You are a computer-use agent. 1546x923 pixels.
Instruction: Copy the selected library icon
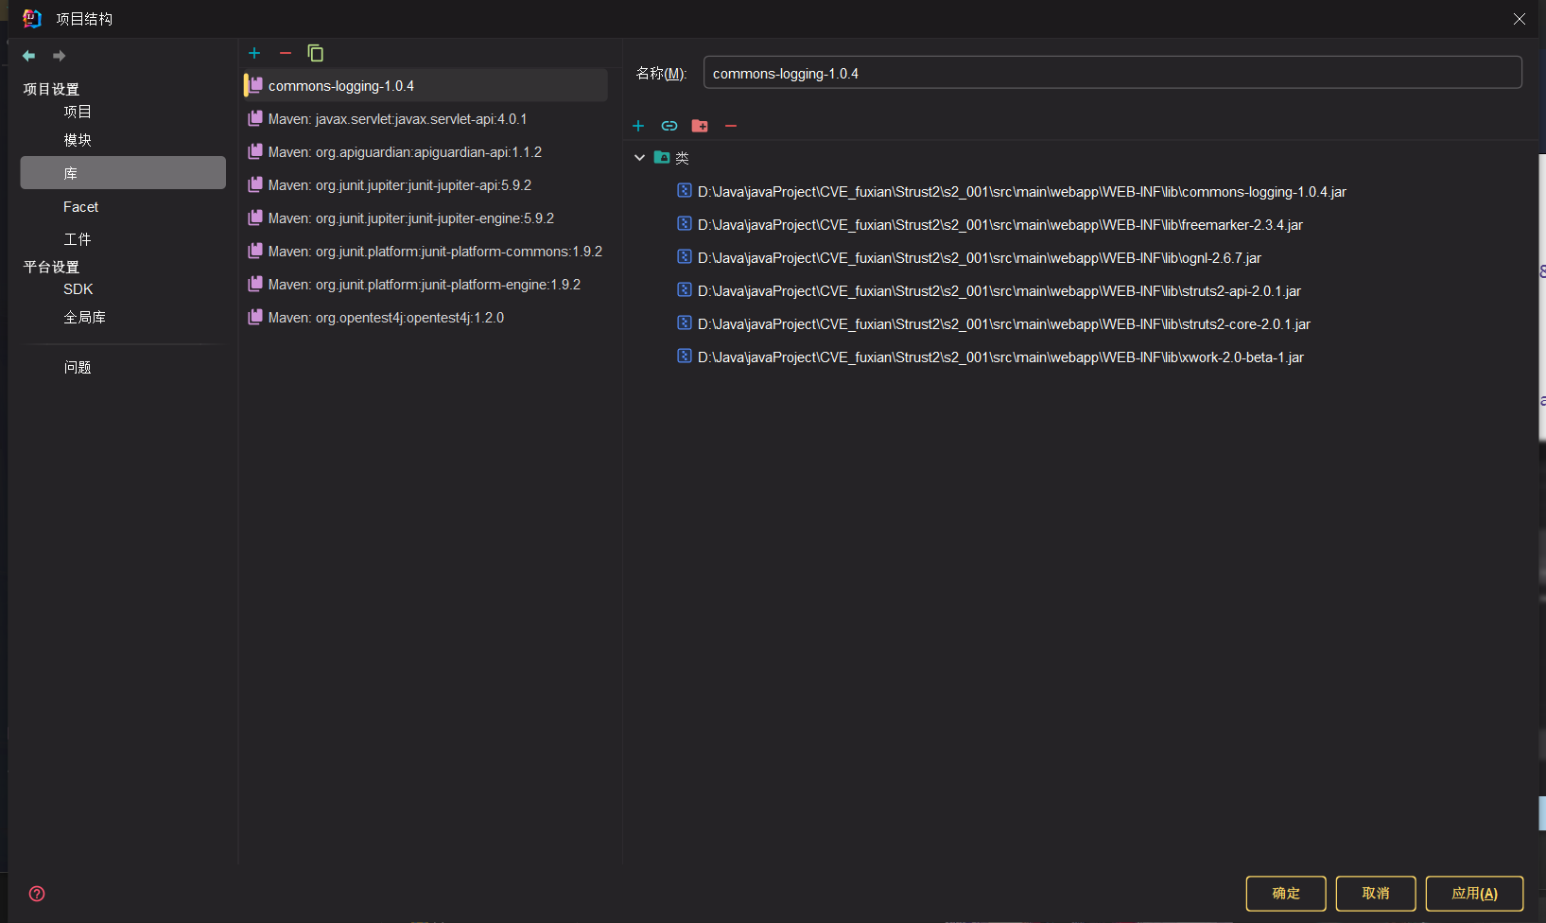316,53
